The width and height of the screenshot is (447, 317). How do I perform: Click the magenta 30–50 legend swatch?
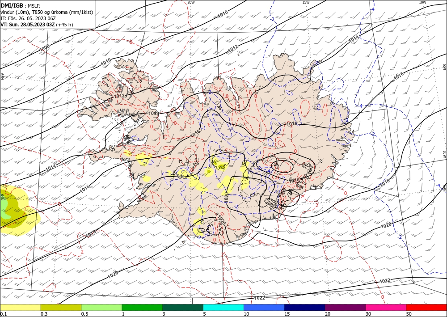tap(386, 307)
